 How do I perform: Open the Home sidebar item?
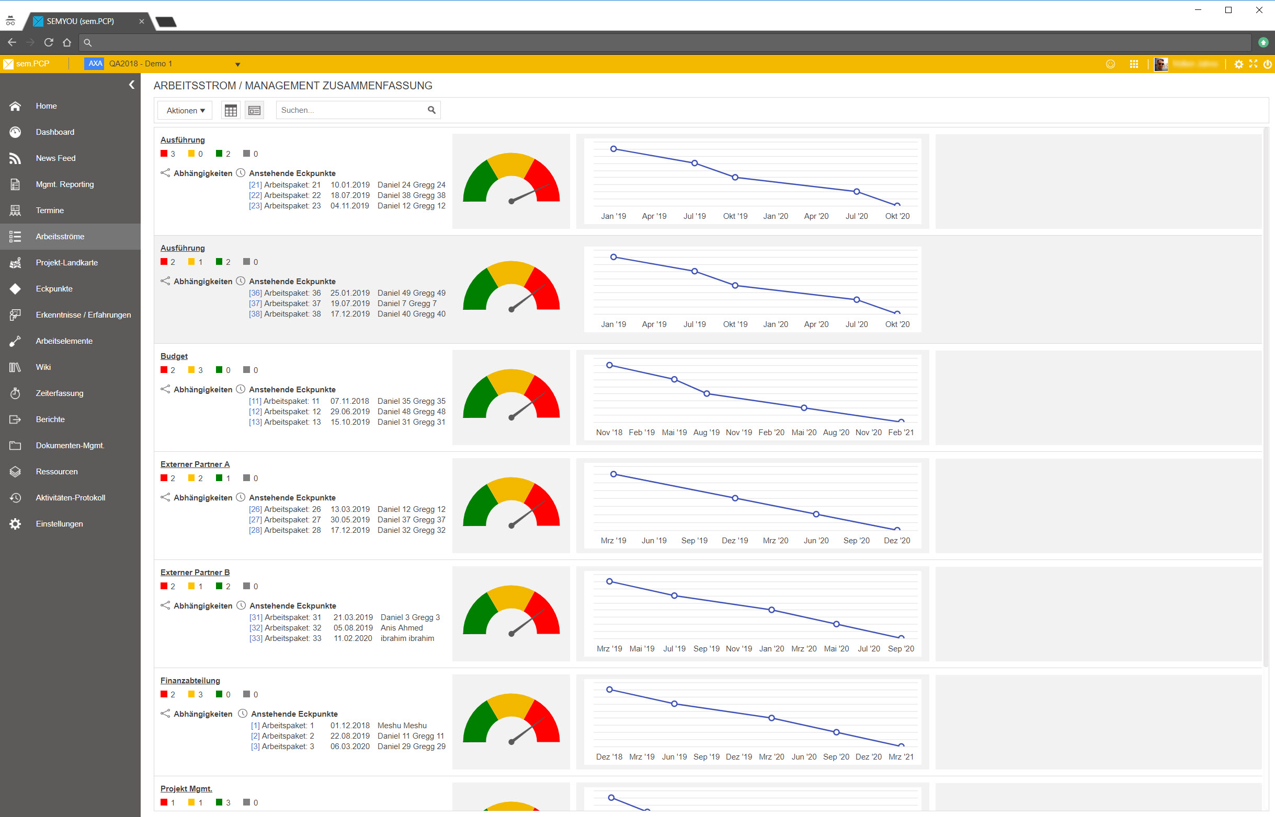(x=70, y=106)
